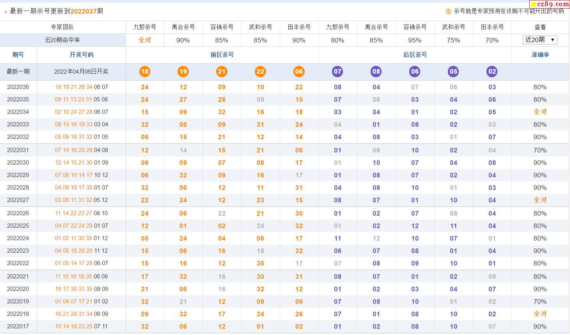570x335 pixels.
Task: Click the orange 19 ball in latest row
Action: pos(183,71)
